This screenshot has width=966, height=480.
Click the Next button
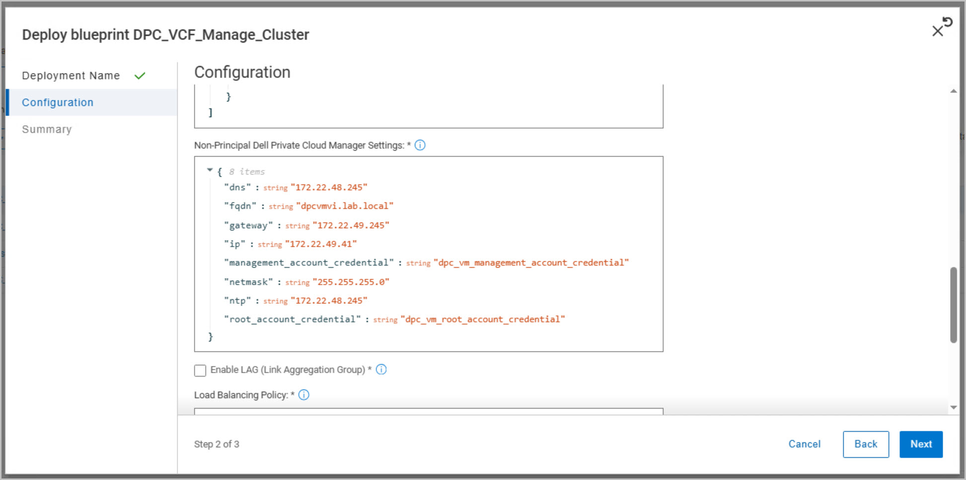pos(921,444)
